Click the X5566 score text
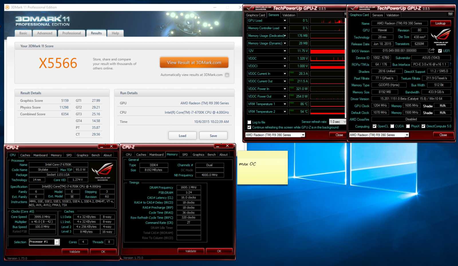458x266 pixels. (58, 63)
